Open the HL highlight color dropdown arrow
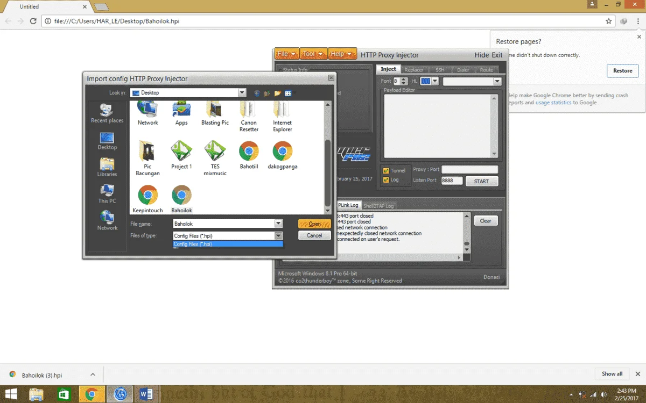This screenshot has width=646, height=403. coord(434,81)
